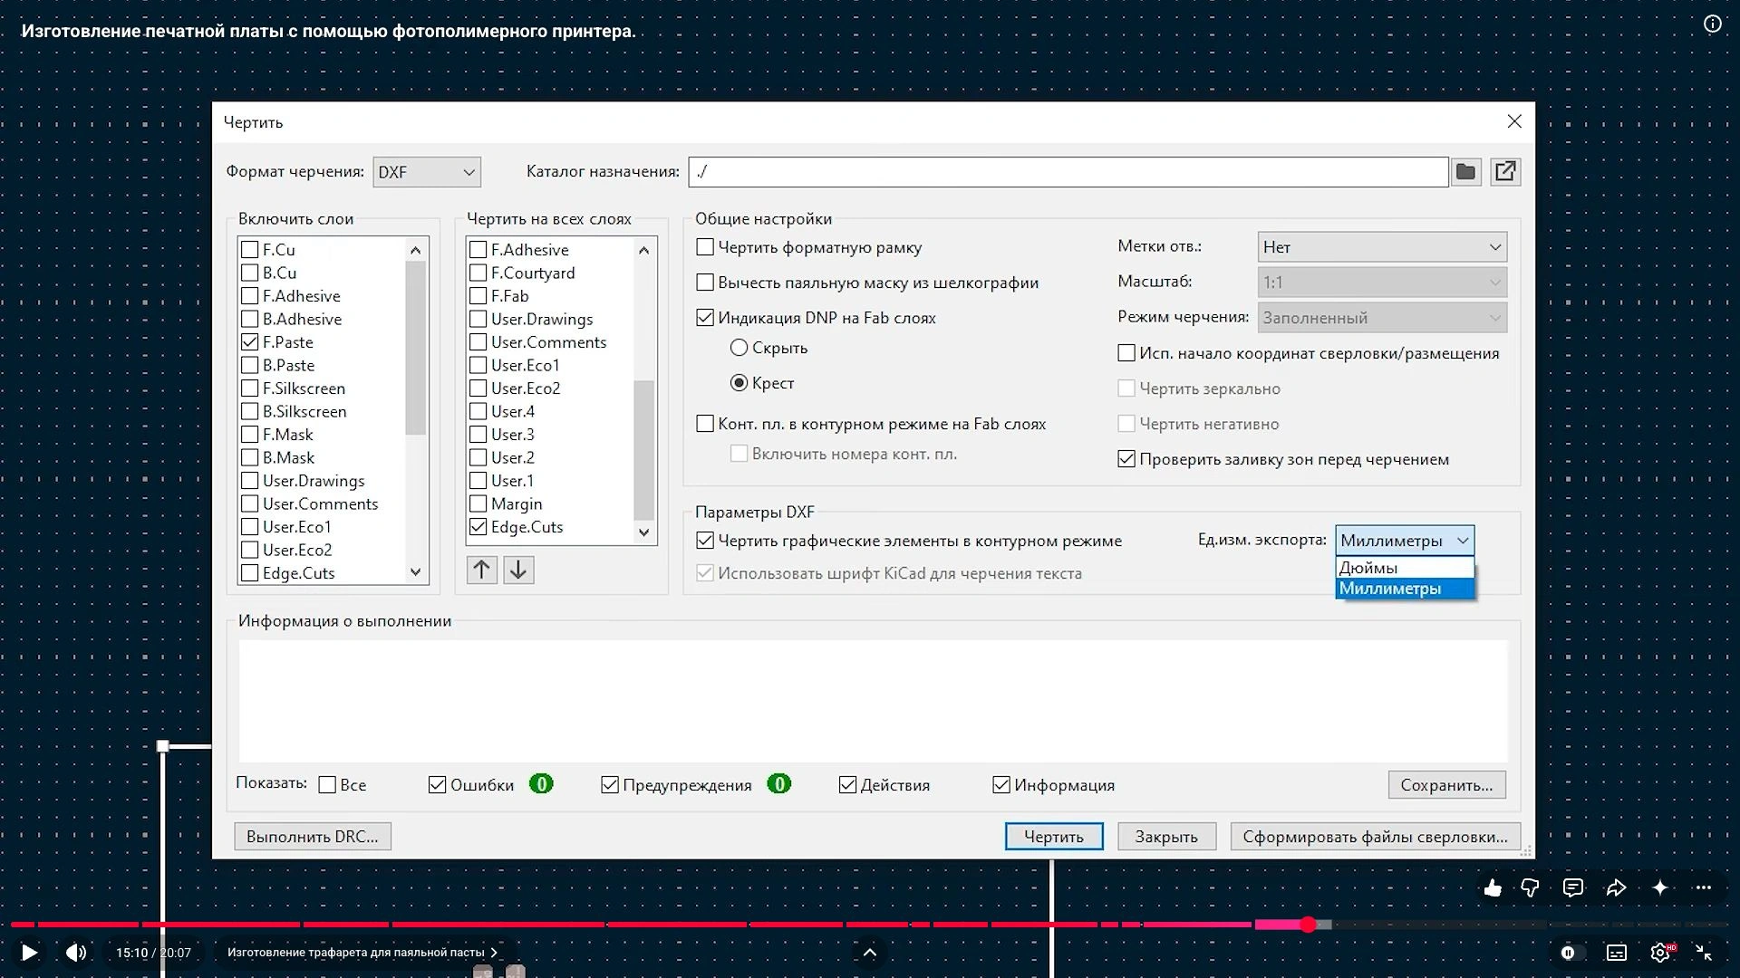This screenshot has height=978, width=1740.
Task: Toggle subtitles in video player
Action: pyautogui.click(x=1617, y=953)
